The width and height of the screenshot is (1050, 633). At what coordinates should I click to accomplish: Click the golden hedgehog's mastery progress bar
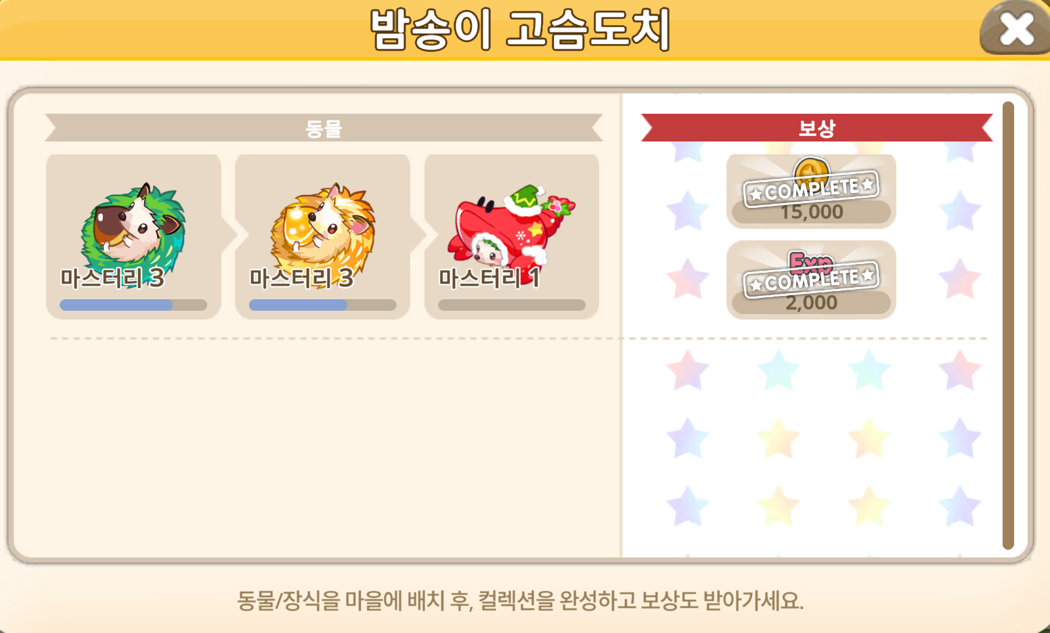pyautogui.click(x=322, y=305)
